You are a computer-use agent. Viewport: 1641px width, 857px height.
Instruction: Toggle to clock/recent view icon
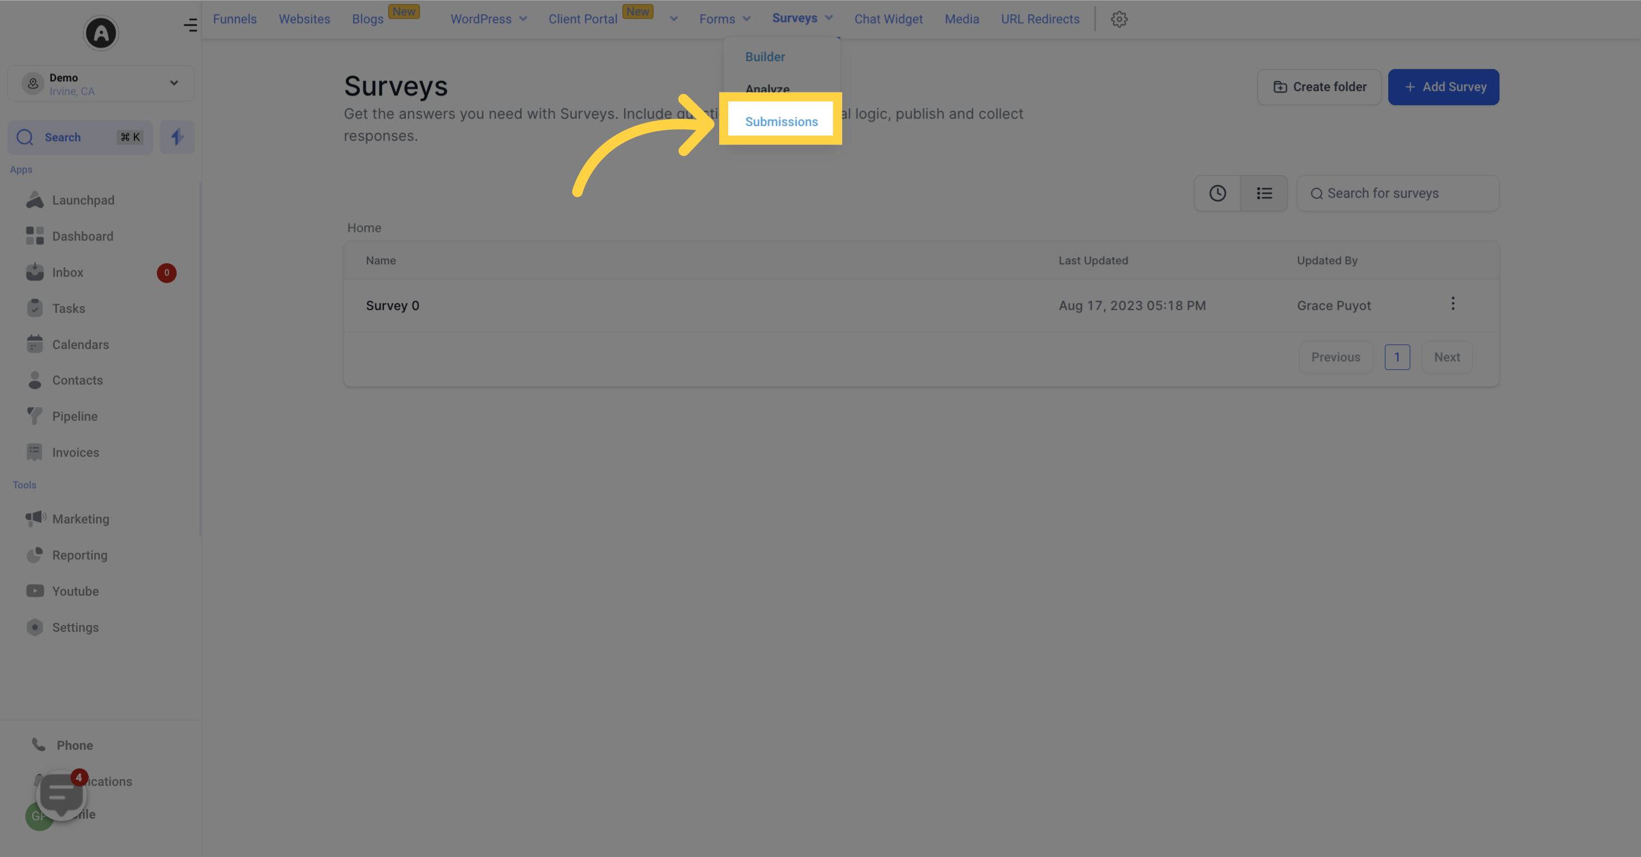1218,193
